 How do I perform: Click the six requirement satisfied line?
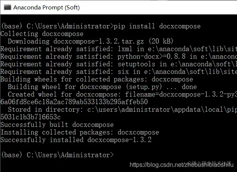pyautogui.click(x=119, y=72)
